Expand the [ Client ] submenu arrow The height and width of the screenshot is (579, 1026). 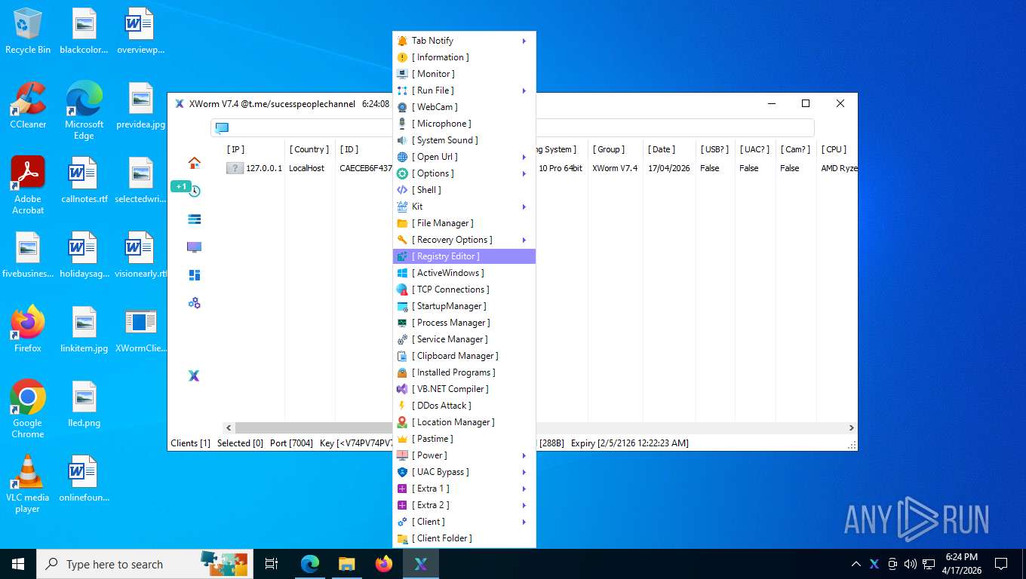(524, 522)
